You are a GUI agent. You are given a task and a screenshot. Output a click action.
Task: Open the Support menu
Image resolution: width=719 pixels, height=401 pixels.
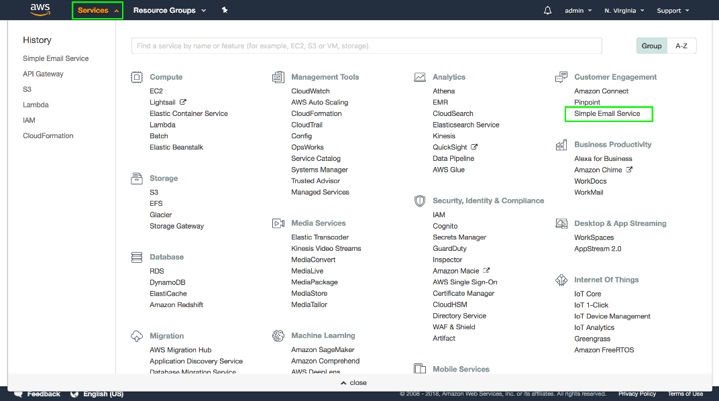(673, 11)
